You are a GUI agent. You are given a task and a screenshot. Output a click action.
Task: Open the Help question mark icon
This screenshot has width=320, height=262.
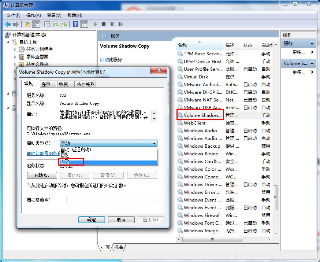[75, 25]
